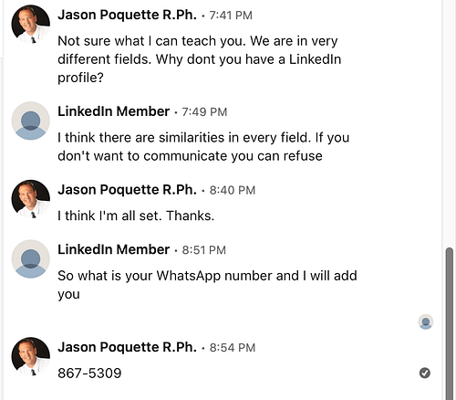Click Jason Poquette's avatar at 8:40 PM

(x=31, y=199)
